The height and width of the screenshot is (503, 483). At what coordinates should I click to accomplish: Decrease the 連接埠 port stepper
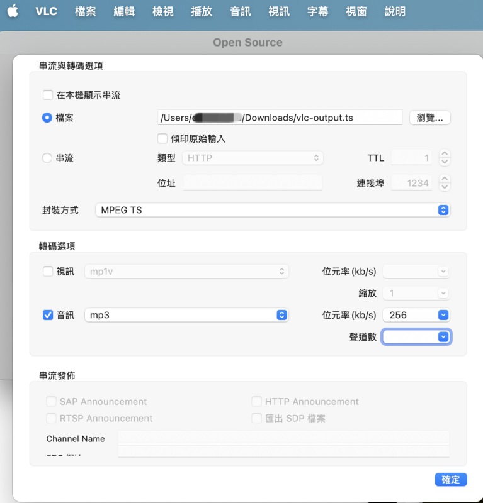tap(445, 187)
